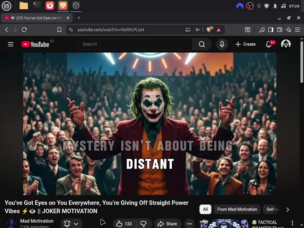Viewport: 304px width, 228px height.
Task: Toggle the browser sidebar panel
Action: pos(271,30)
